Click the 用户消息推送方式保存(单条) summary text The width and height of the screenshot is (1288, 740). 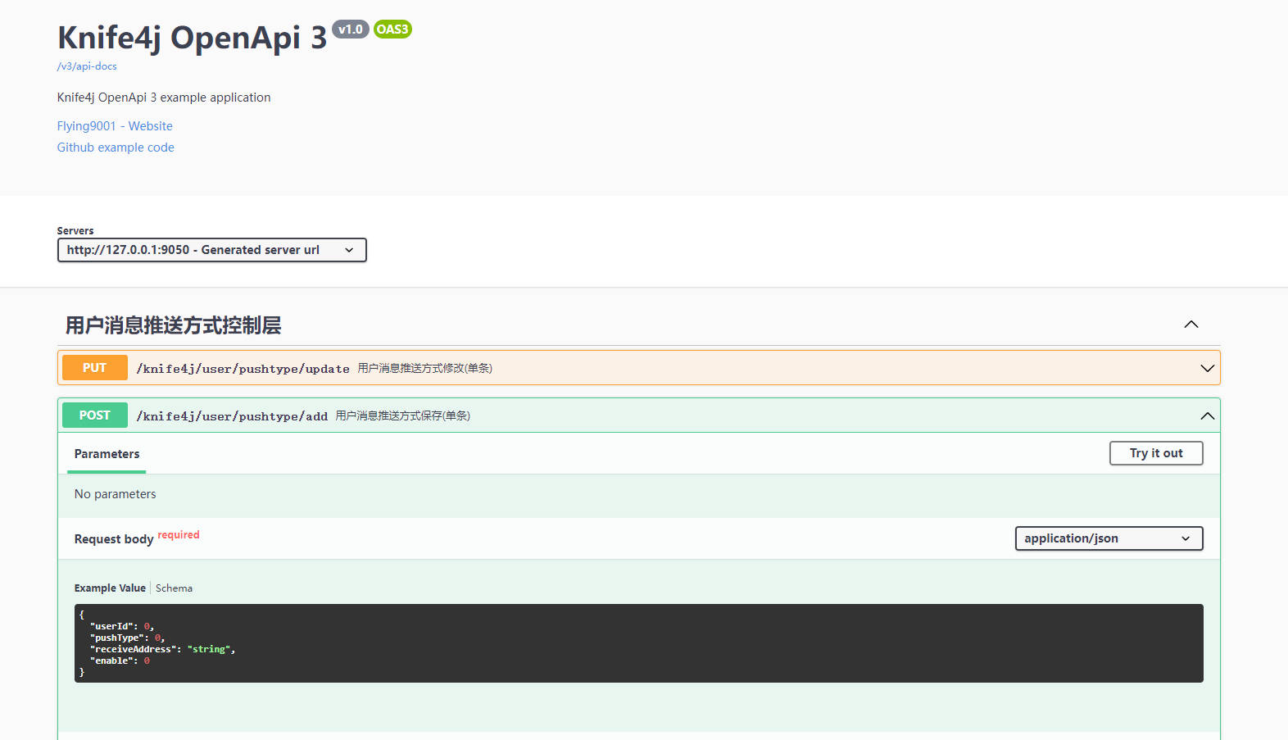[x=402, y=416]
